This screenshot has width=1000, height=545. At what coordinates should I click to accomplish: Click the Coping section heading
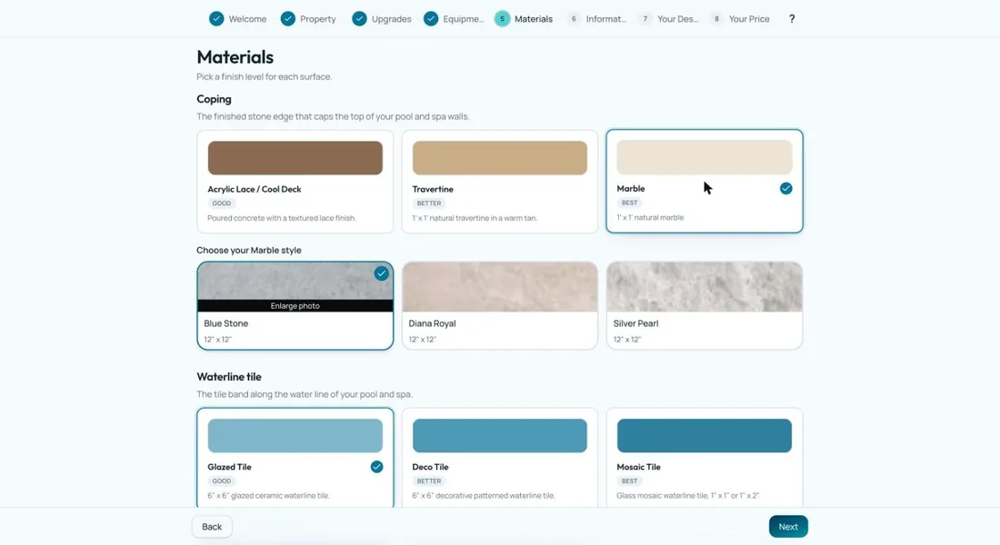tap(214, 99)
